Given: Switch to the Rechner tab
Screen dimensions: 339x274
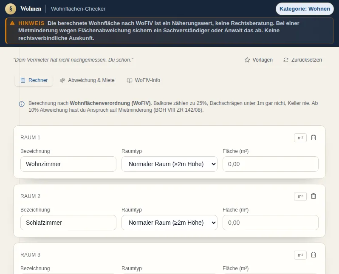Looking at the screenshot, I should tap(34, 80).
